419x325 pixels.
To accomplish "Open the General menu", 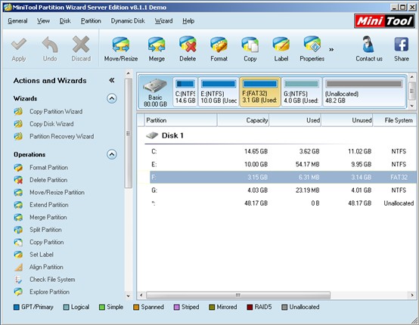I will 17,21.
